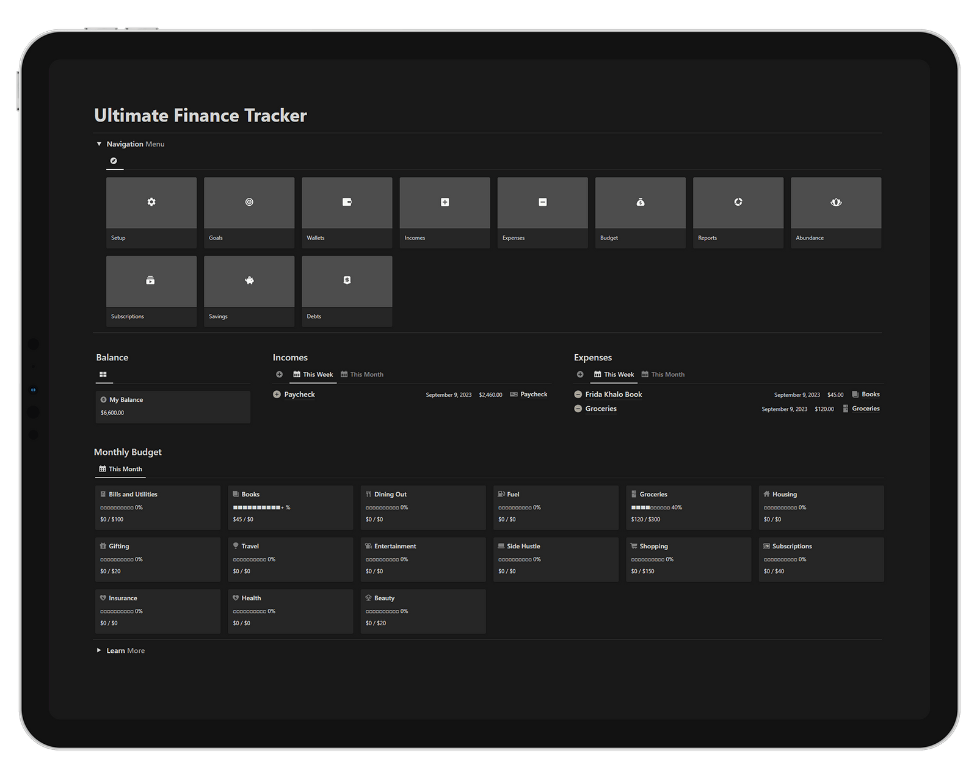The width and height of the screenshot is (977, 778).
Task: Select the Goals icon in navigation
Action: (x=249, y=203)
